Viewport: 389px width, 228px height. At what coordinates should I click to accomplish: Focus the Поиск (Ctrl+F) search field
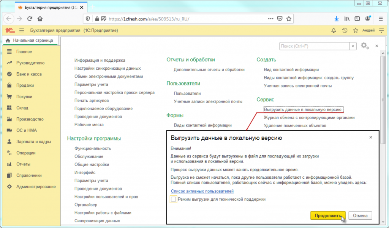click(x=314, y=46)
